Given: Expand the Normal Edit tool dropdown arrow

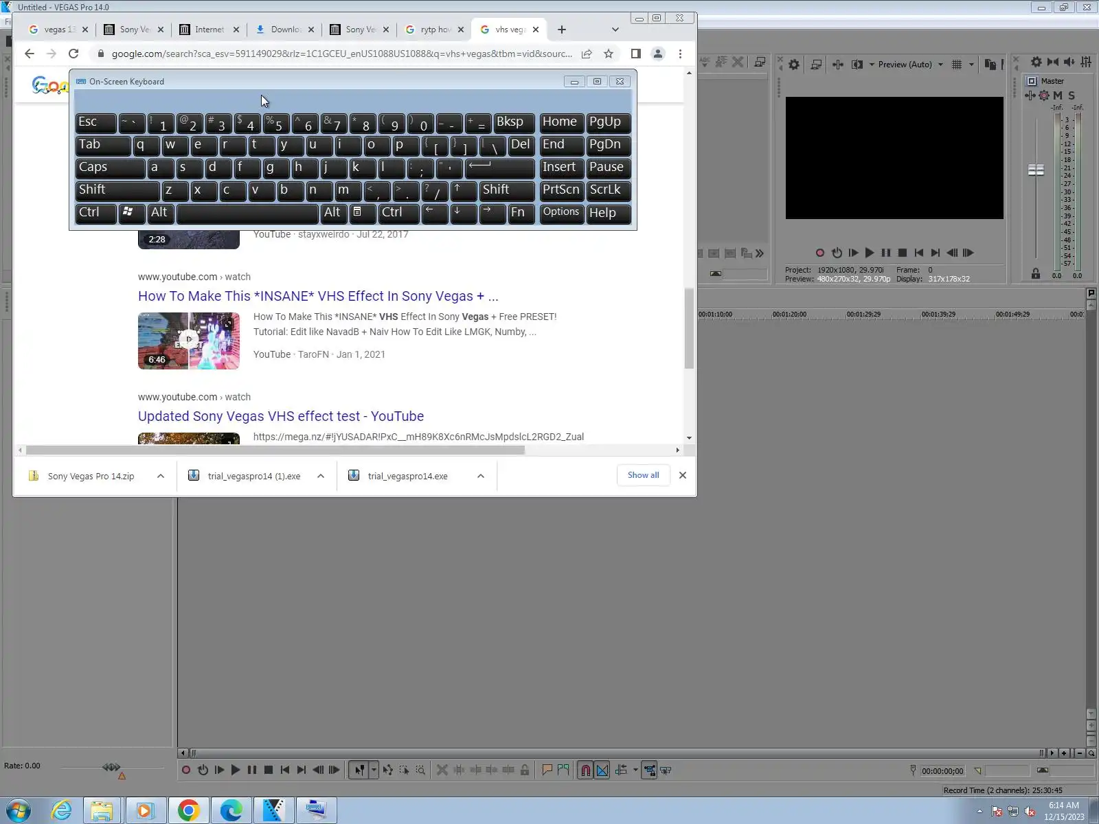Looking at the screenshot, I should [374, 770].
